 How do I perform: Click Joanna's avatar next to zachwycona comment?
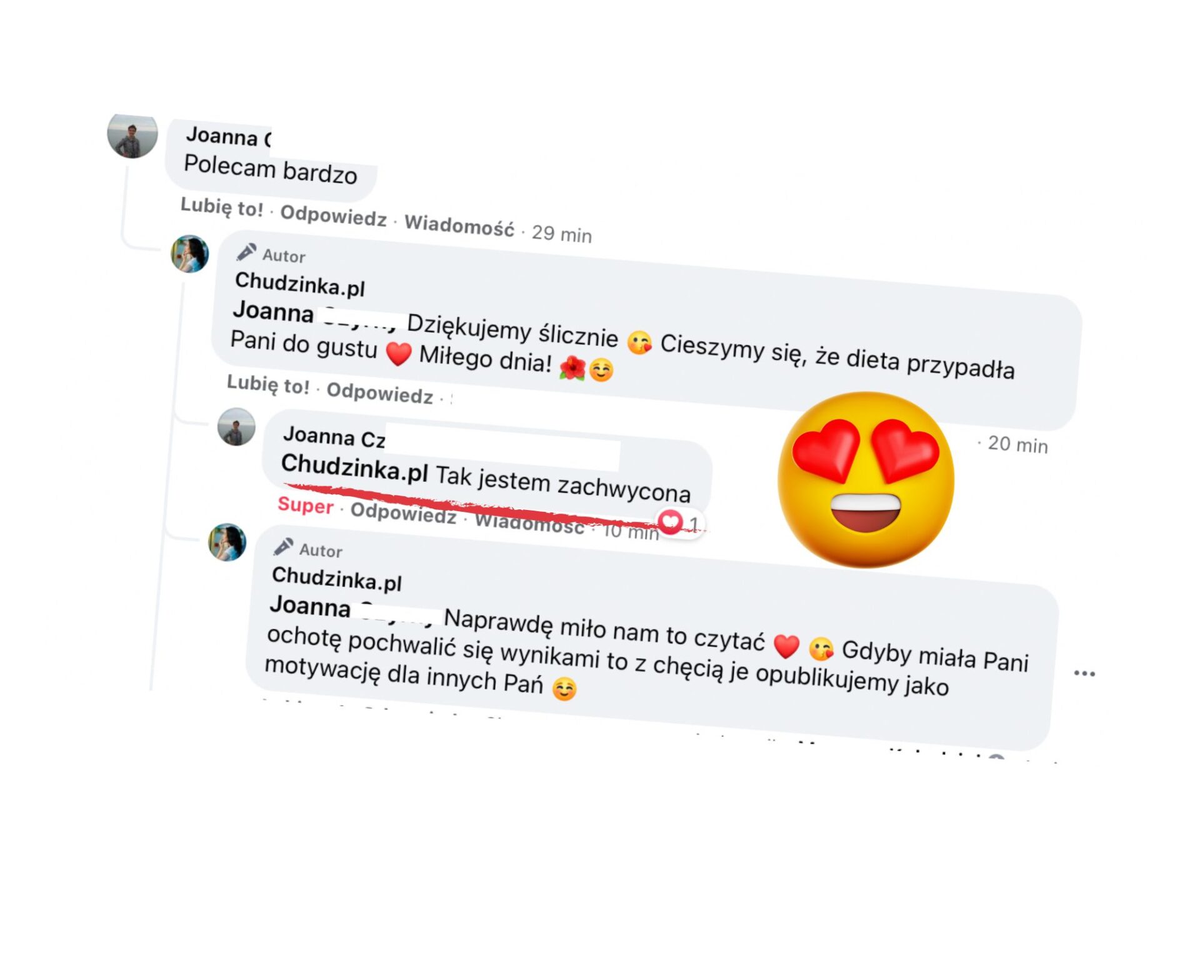tap(236, 427)
